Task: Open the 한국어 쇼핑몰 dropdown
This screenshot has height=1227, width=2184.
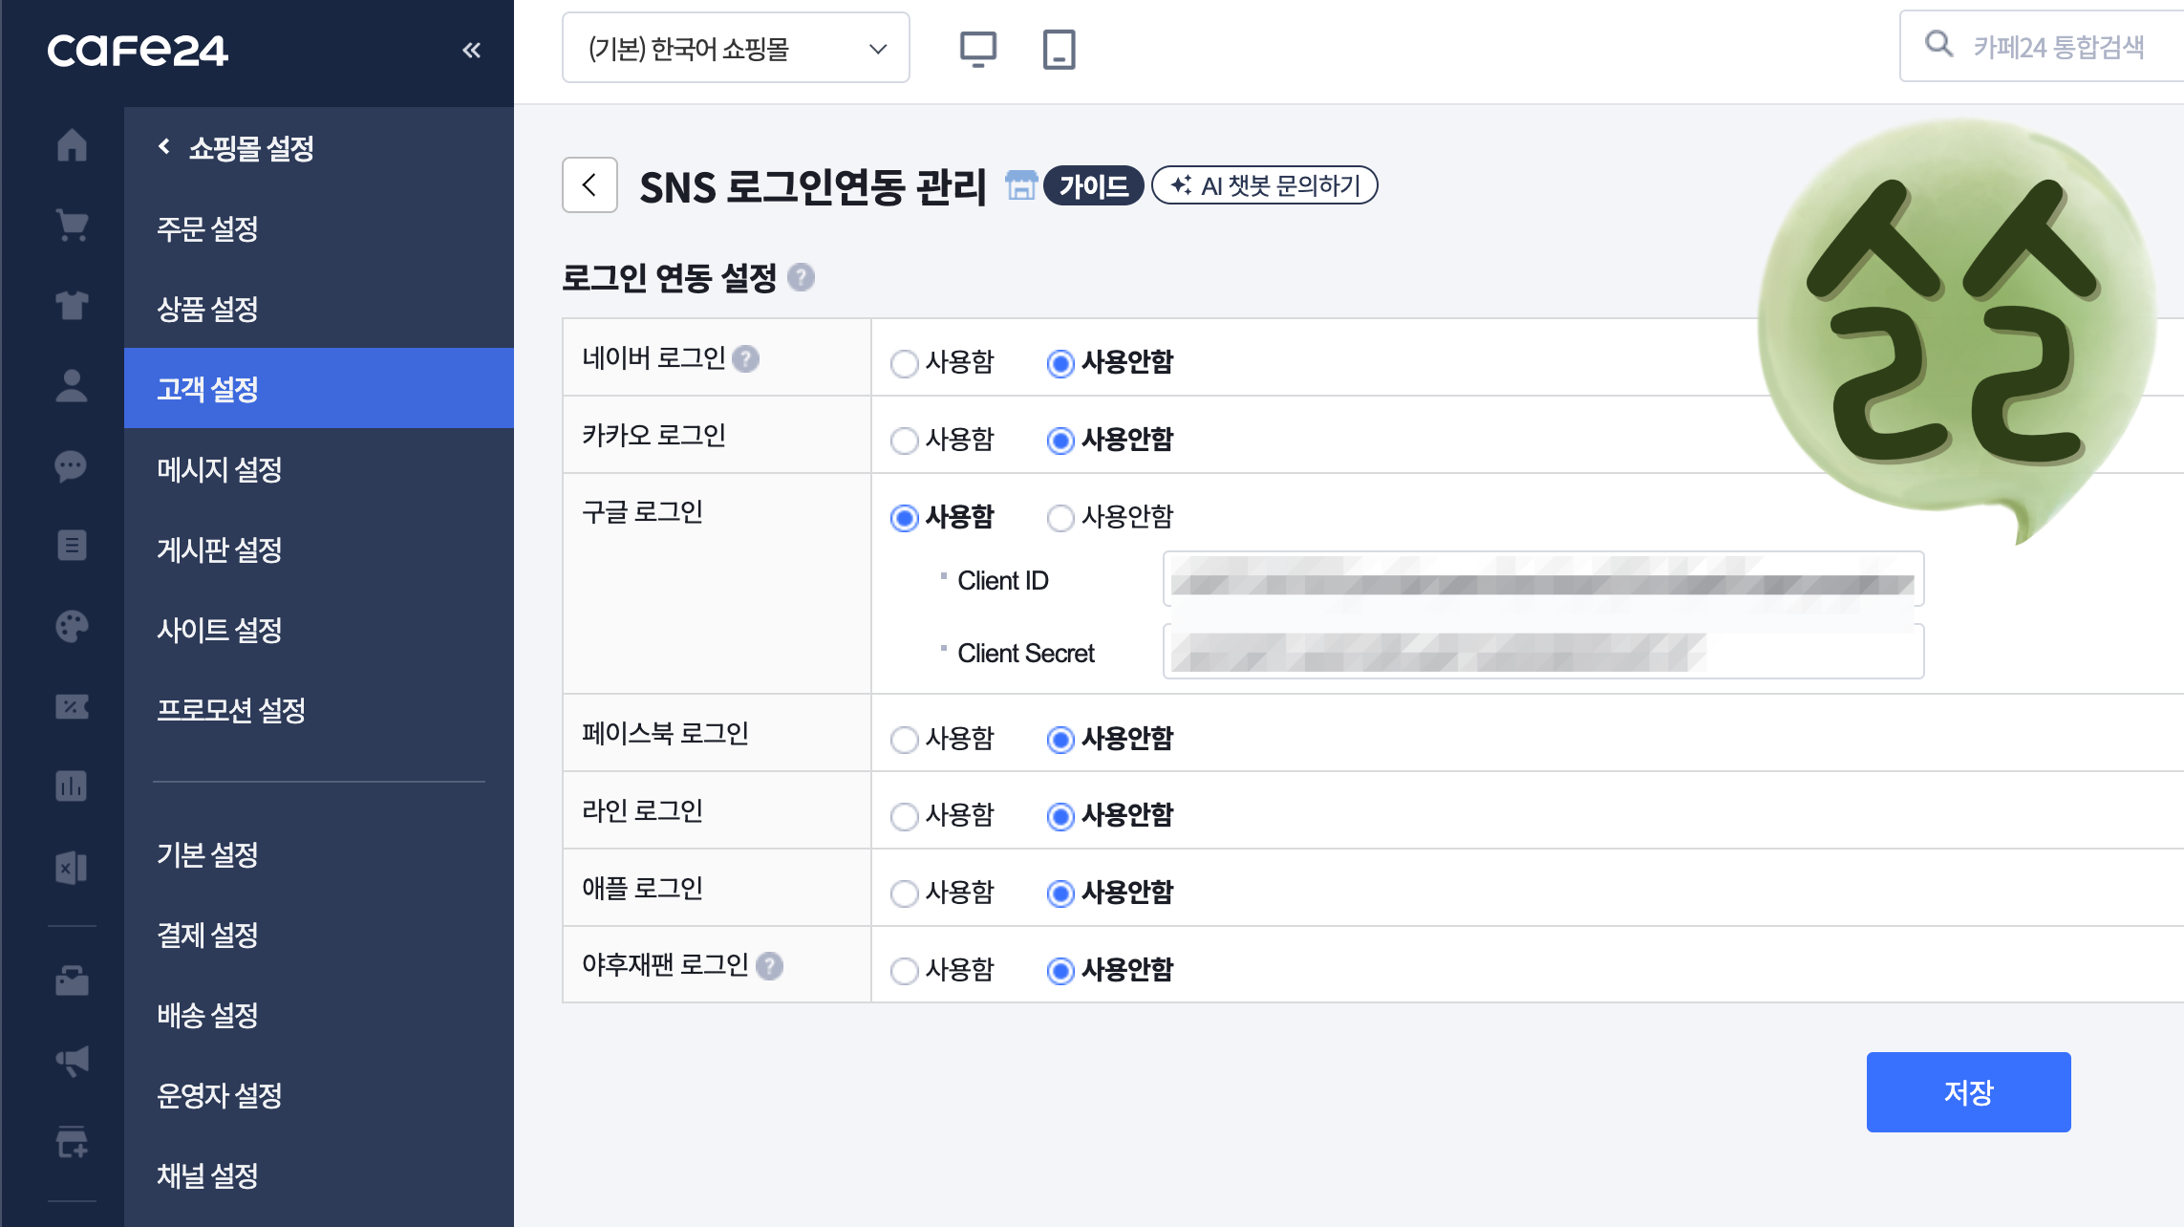Action: click(x=734, y=50)
